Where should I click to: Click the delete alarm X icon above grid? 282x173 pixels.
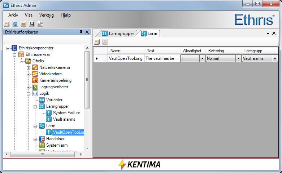tap(105, 42)
